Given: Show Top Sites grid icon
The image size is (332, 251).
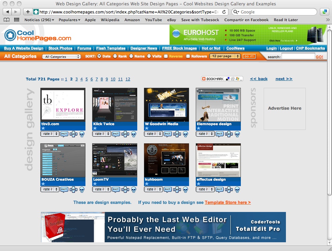Looking at the screenshot, I should (x=16, y=20).
